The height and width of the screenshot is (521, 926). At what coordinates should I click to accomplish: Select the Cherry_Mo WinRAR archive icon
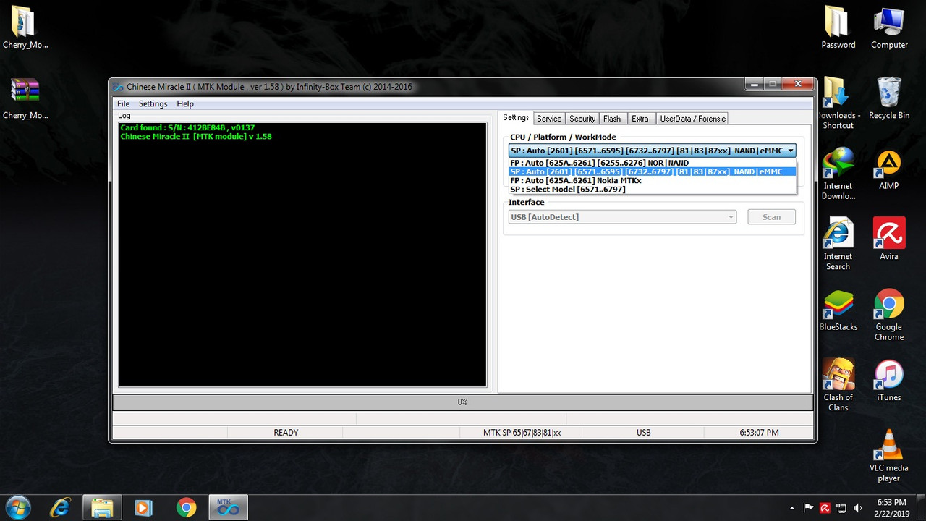point(25,98)
